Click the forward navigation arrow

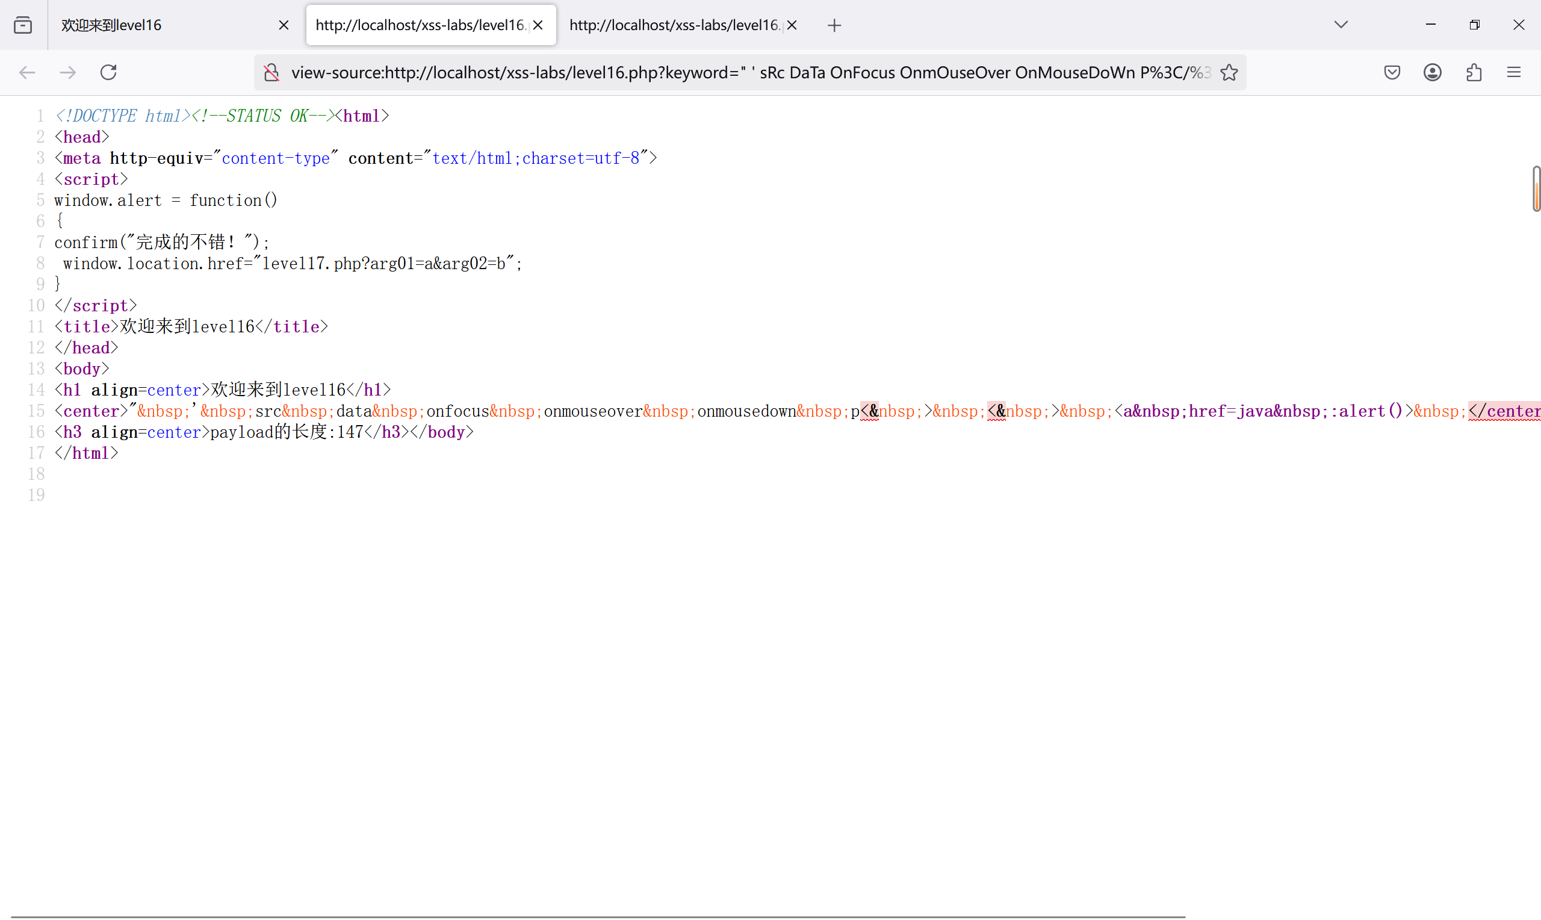point(67,72)
